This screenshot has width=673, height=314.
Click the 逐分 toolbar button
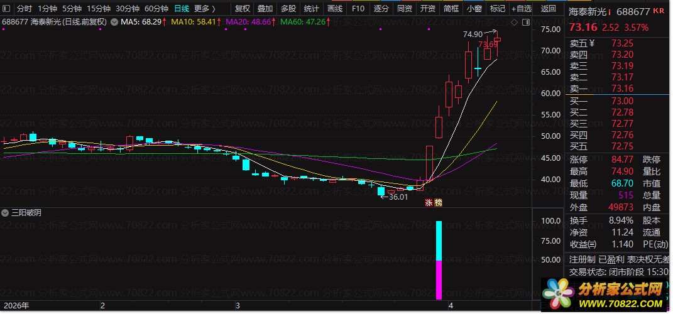(381, 9)
